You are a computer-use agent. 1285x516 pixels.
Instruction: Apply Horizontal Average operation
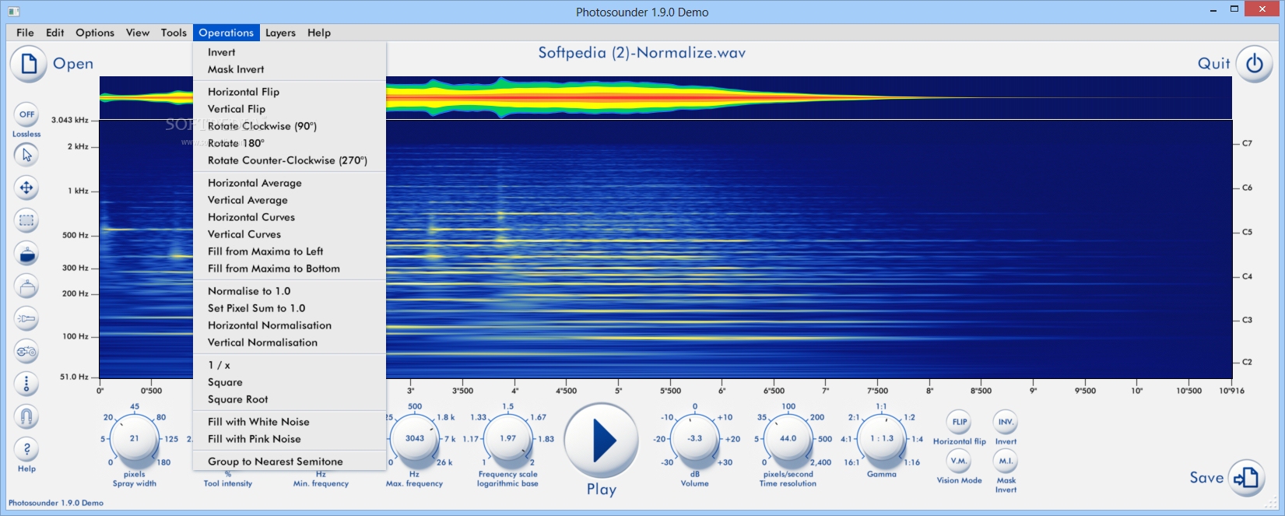(x=290, y=183)
